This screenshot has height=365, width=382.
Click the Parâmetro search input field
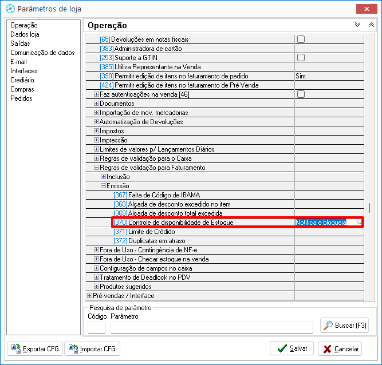pos(212,327)
